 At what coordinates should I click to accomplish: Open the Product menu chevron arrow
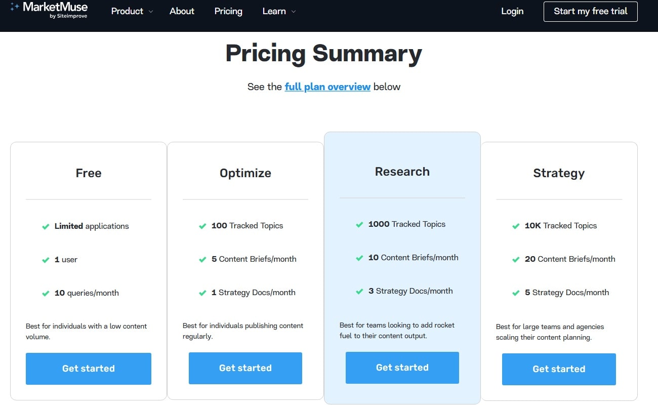coord(150,11)
